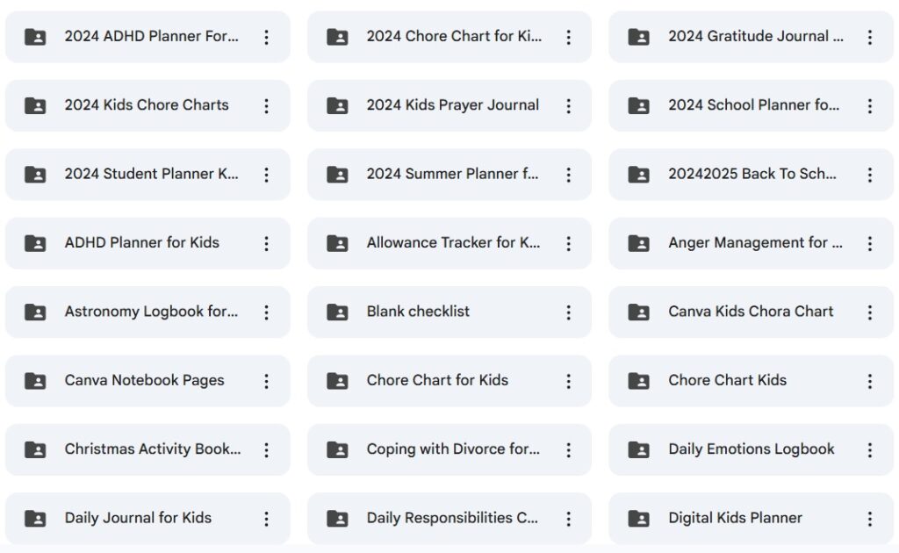The width and height of the screenshot is (899, 553).
Task: Click folder icon beside Daily Emotions Logbook
Action: (639, 449)
